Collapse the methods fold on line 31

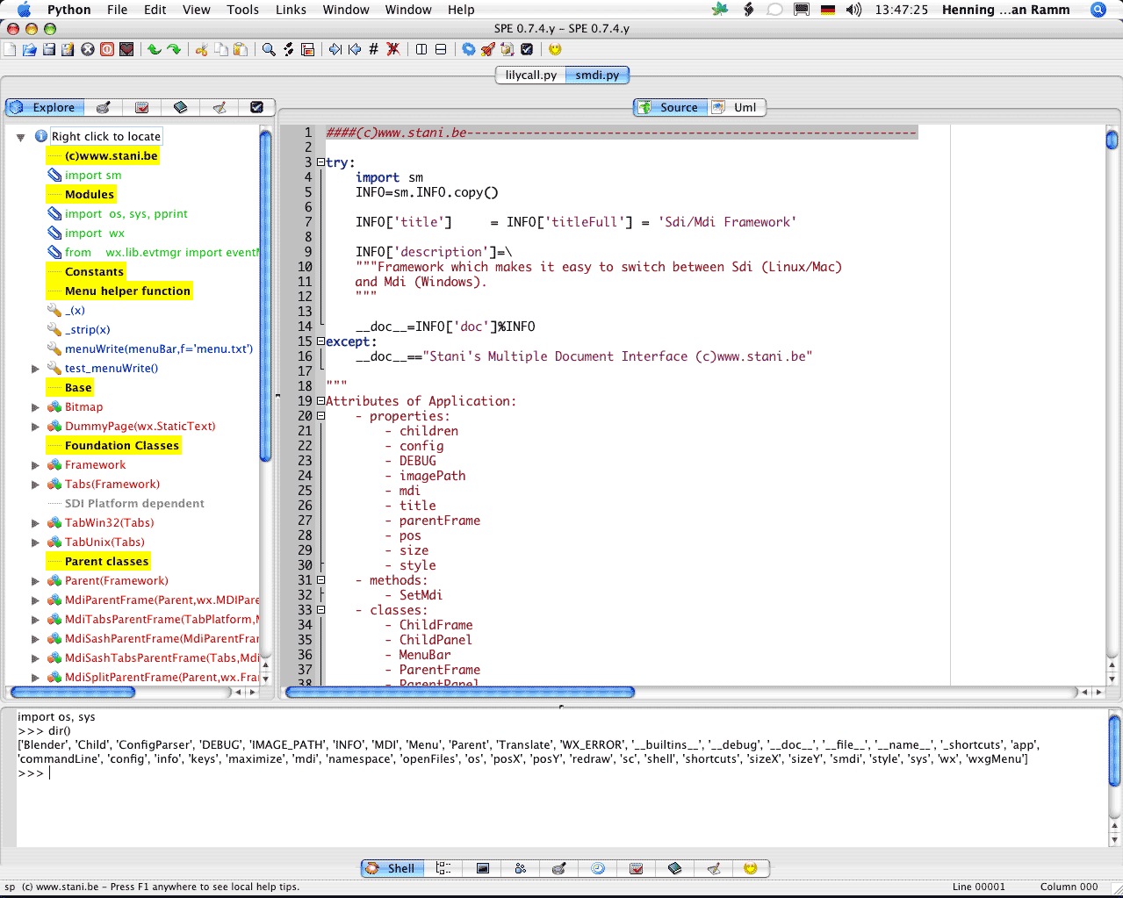pos(320,580)
